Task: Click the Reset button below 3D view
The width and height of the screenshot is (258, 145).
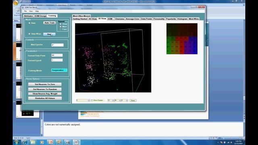Action: click(x=133, y=100)
